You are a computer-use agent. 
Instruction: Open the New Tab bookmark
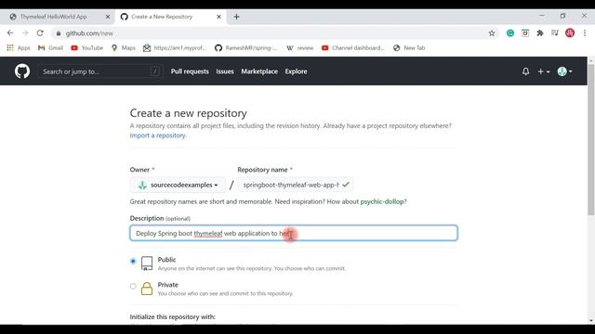point(409,47)
